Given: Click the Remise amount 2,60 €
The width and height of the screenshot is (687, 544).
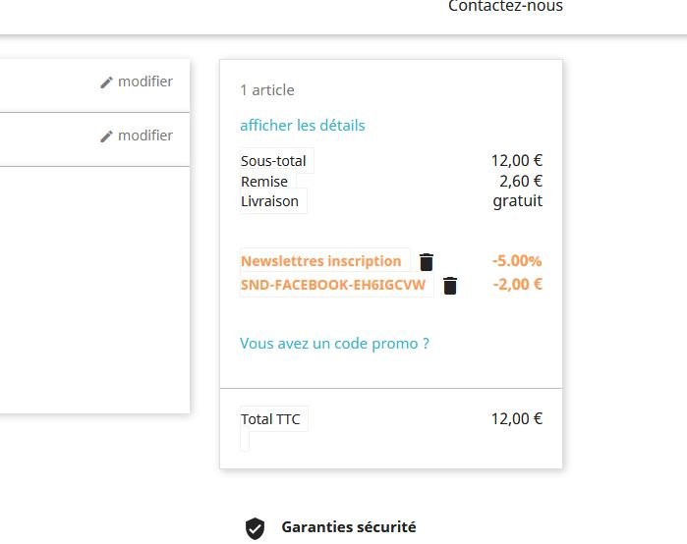Looking at the screenshot, I should [x=521, y=182].
